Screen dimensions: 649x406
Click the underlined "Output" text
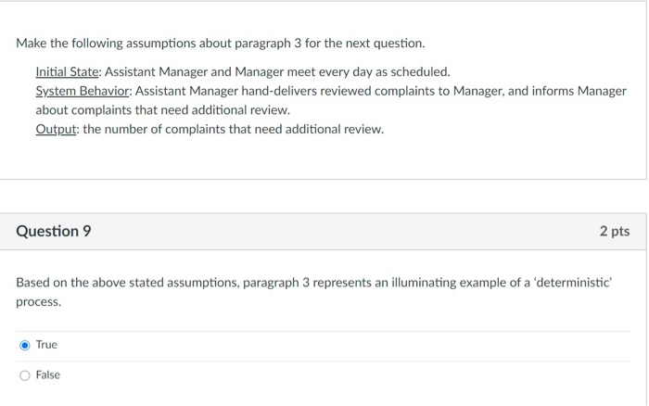[x=56, y=129]
